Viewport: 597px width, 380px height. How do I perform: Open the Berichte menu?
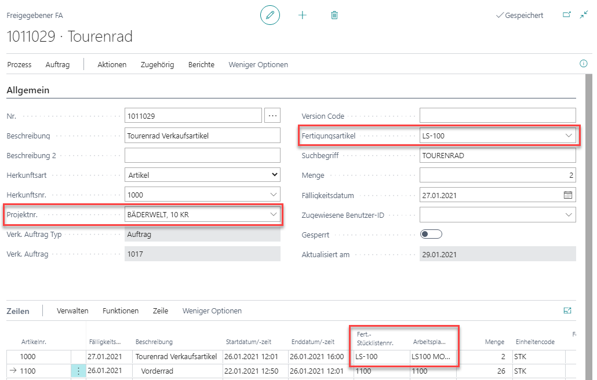pos(201,65)
